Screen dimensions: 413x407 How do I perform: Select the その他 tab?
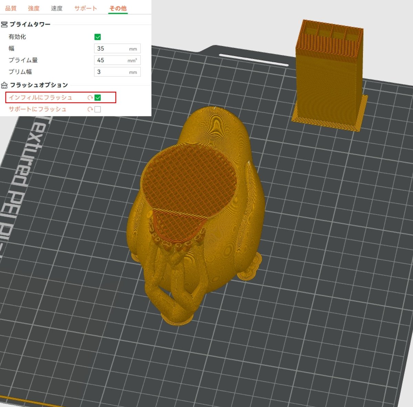click(118, 8)
